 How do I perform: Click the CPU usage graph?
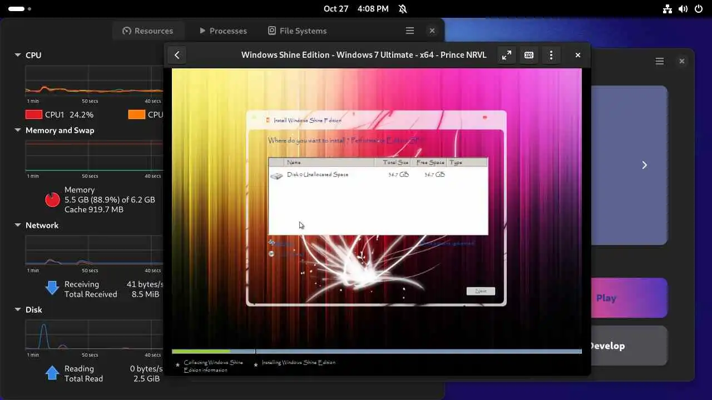click(94, 81)
